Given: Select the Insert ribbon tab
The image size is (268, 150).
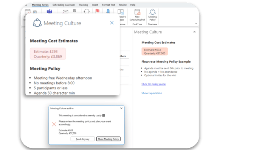Looking at the screenshot, I should click(95, 5).
